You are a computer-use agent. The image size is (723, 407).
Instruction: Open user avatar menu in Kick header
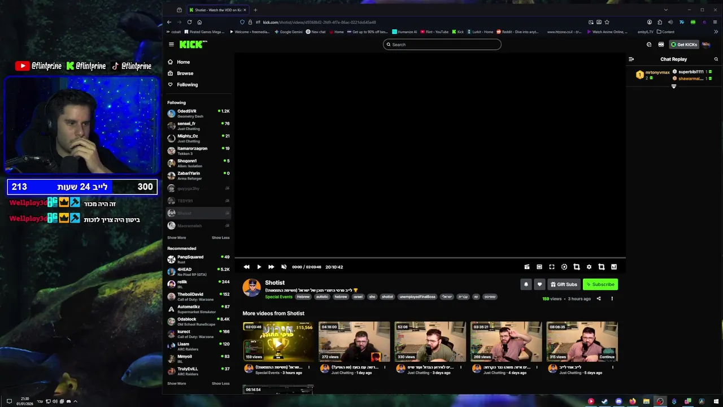(706, 44)
